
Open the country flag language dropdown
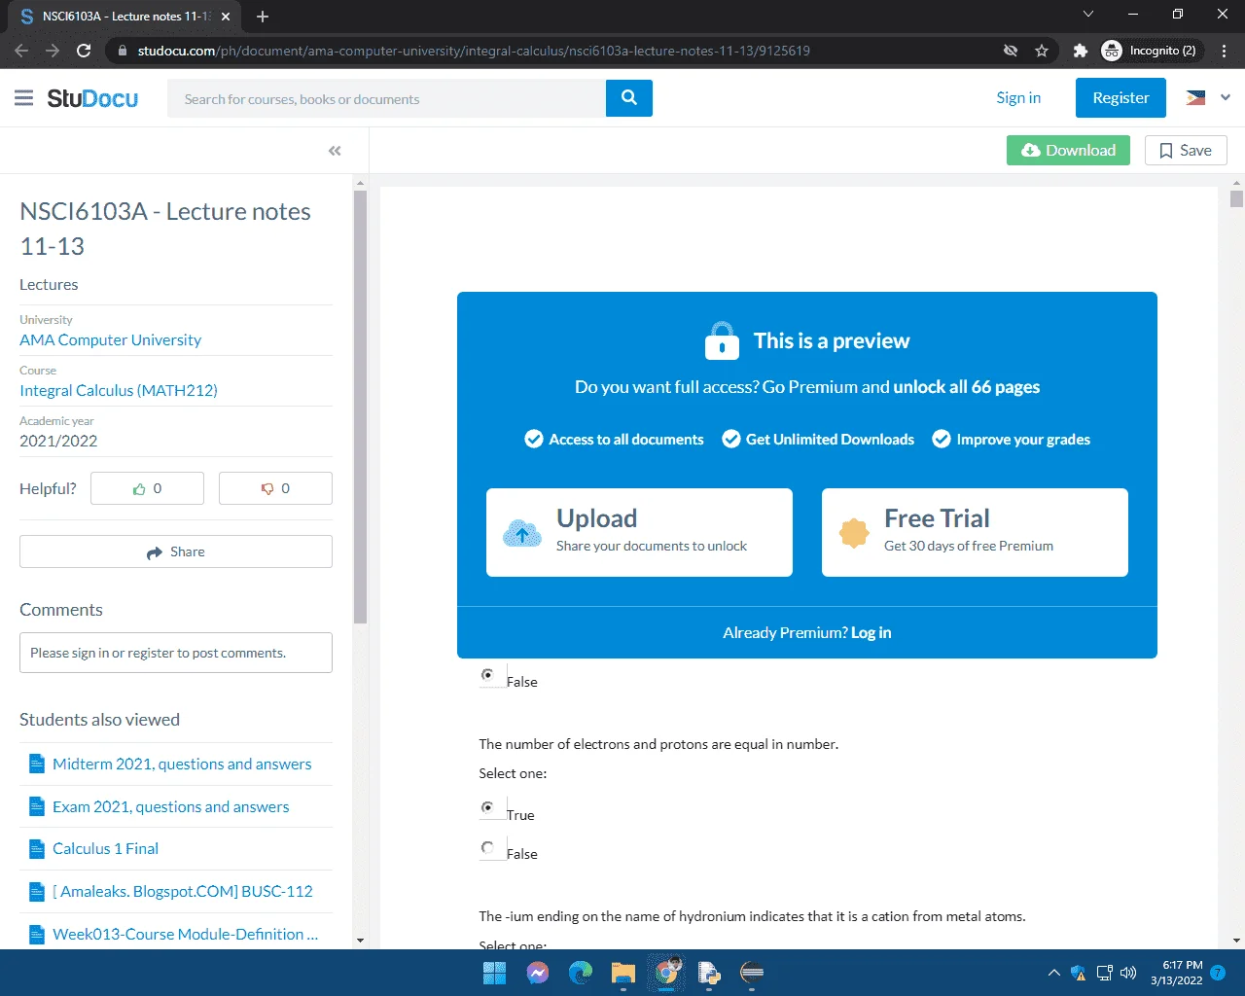pos(1208,97)
